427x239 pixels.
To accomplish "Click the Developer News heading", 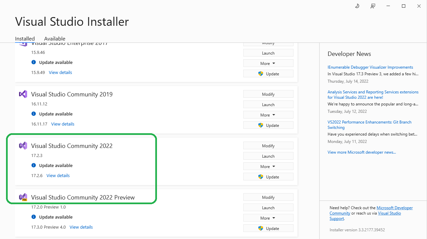I will pyautogui.click(x=349, y=54).
